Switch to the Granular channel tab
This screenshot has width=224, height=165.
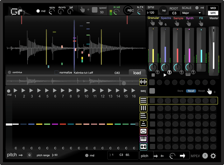153,18
